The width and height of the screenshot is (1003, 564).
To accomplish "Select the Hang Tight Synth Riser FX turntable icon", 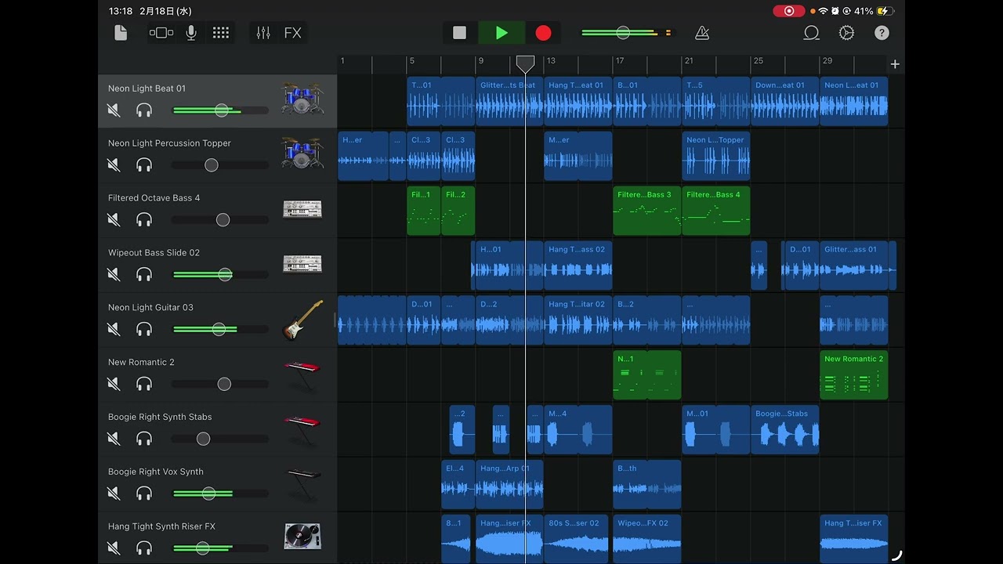I will click(302, 537).
